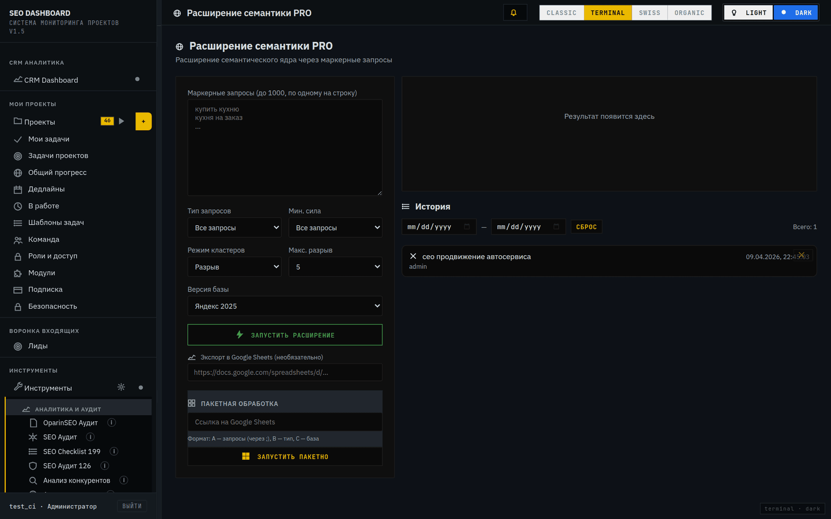The height and width of the screenshot is (519, 831).
Task: Click the Модули puzzle icon
Action: (18, 273)
